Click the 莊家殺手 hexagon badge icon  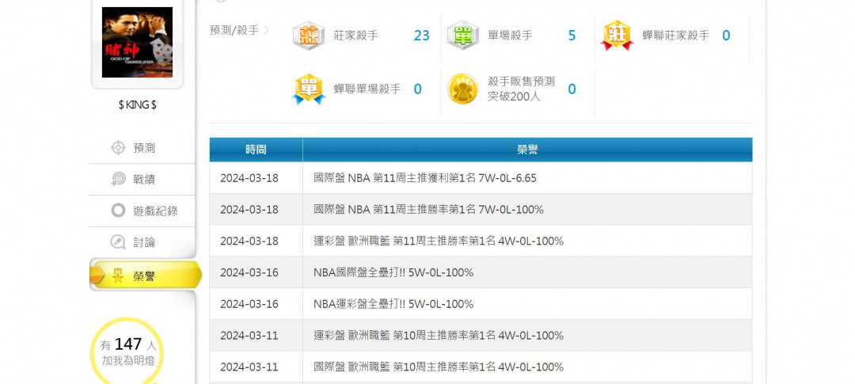pos(308,36)
